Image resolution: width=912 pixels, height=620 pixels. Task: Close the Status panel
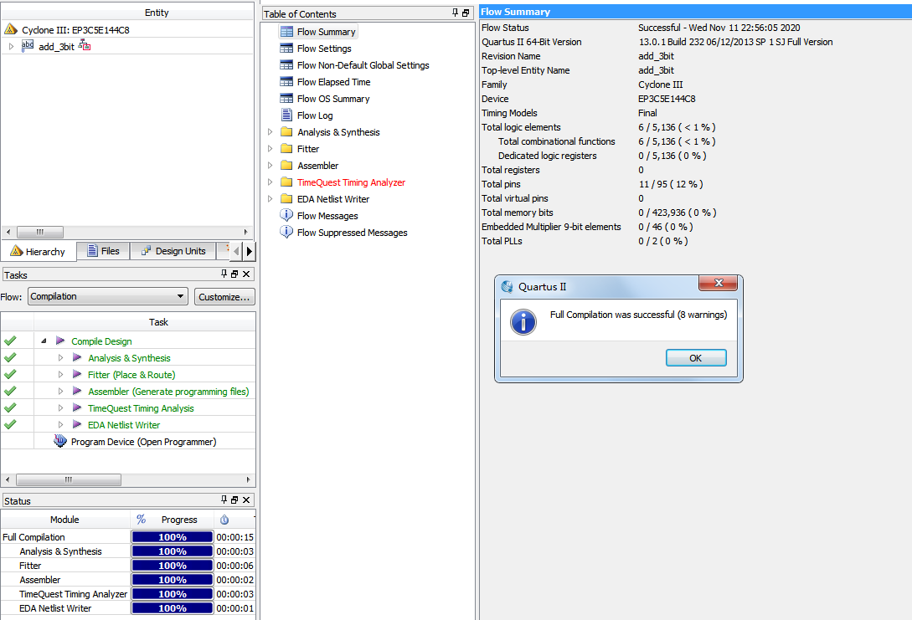[x=246, y=500]
